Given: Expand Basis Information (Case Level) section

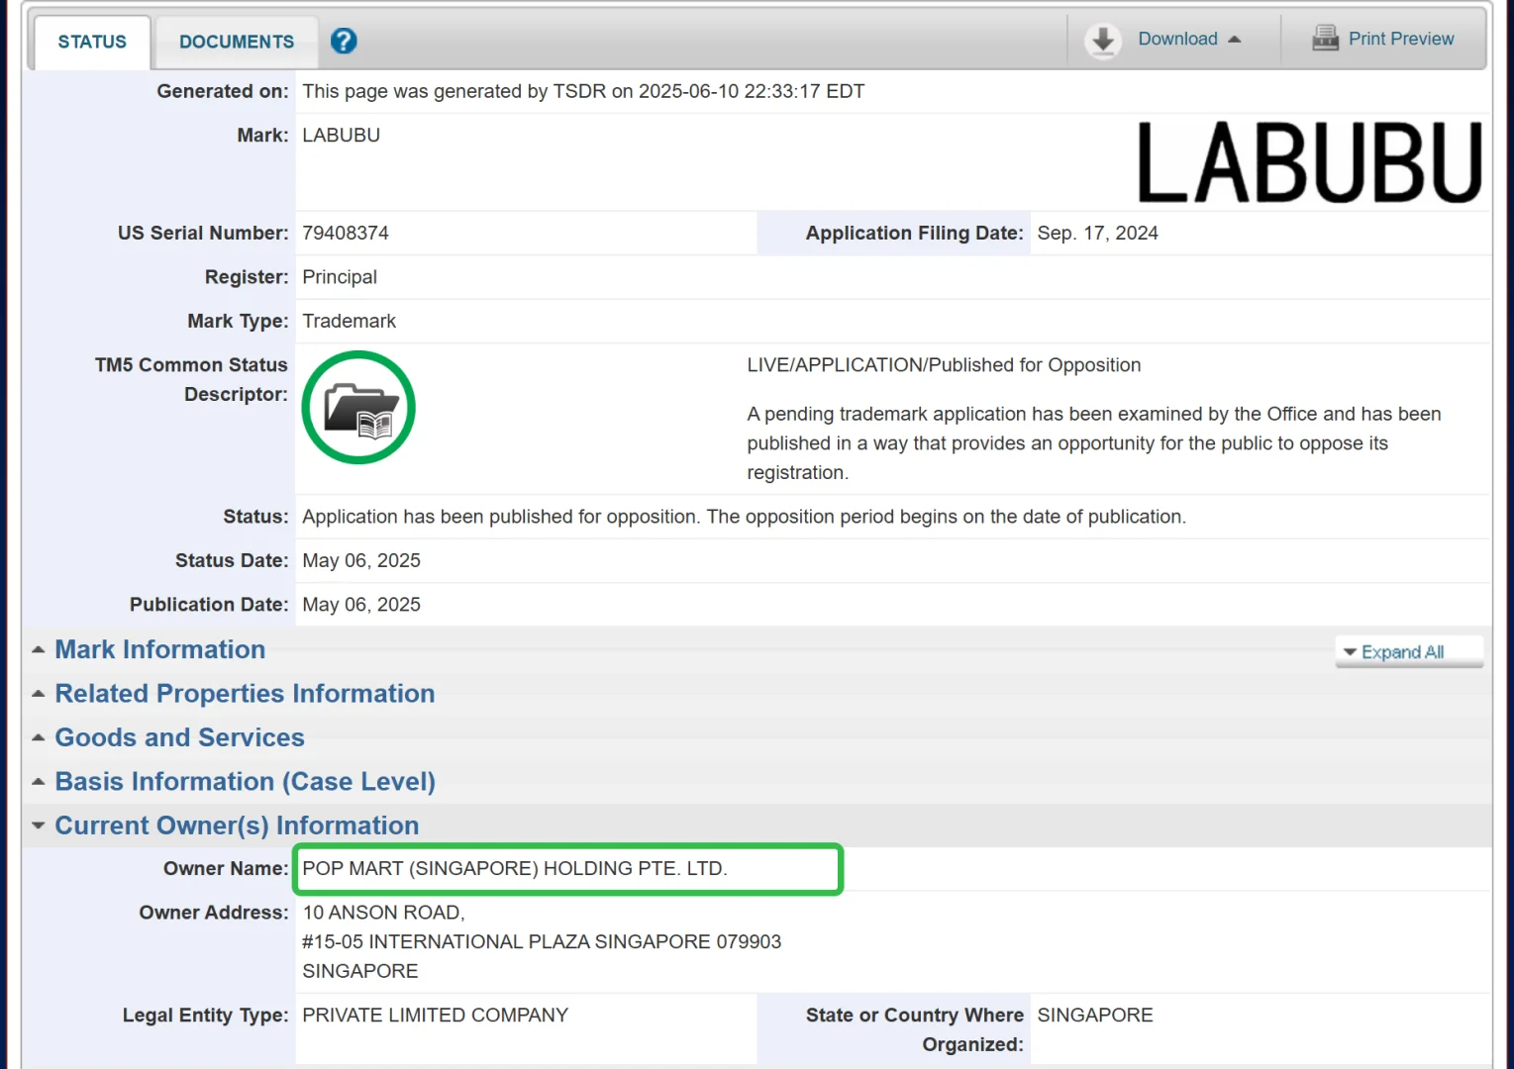Looking at the screenshot, I should [245, 781].
